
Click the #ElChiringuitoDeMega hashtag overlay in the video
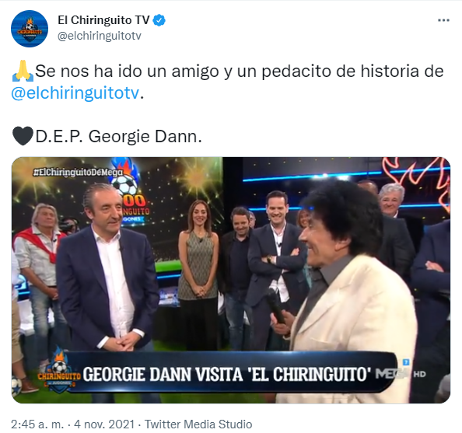click(78, 172)
